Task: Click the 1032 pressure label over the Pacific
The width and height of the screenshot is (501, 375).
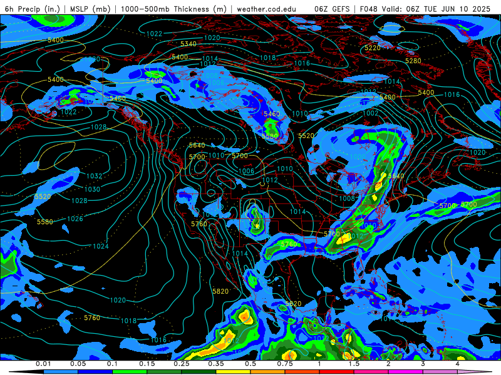Action: pos(95,176)
